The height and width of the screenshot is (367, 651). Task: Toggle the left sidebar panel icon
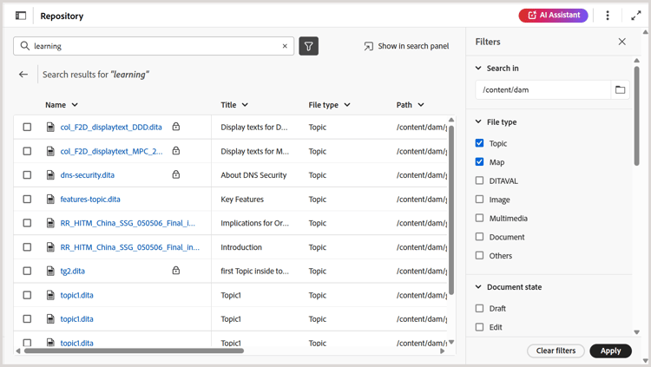coord(21,16)
